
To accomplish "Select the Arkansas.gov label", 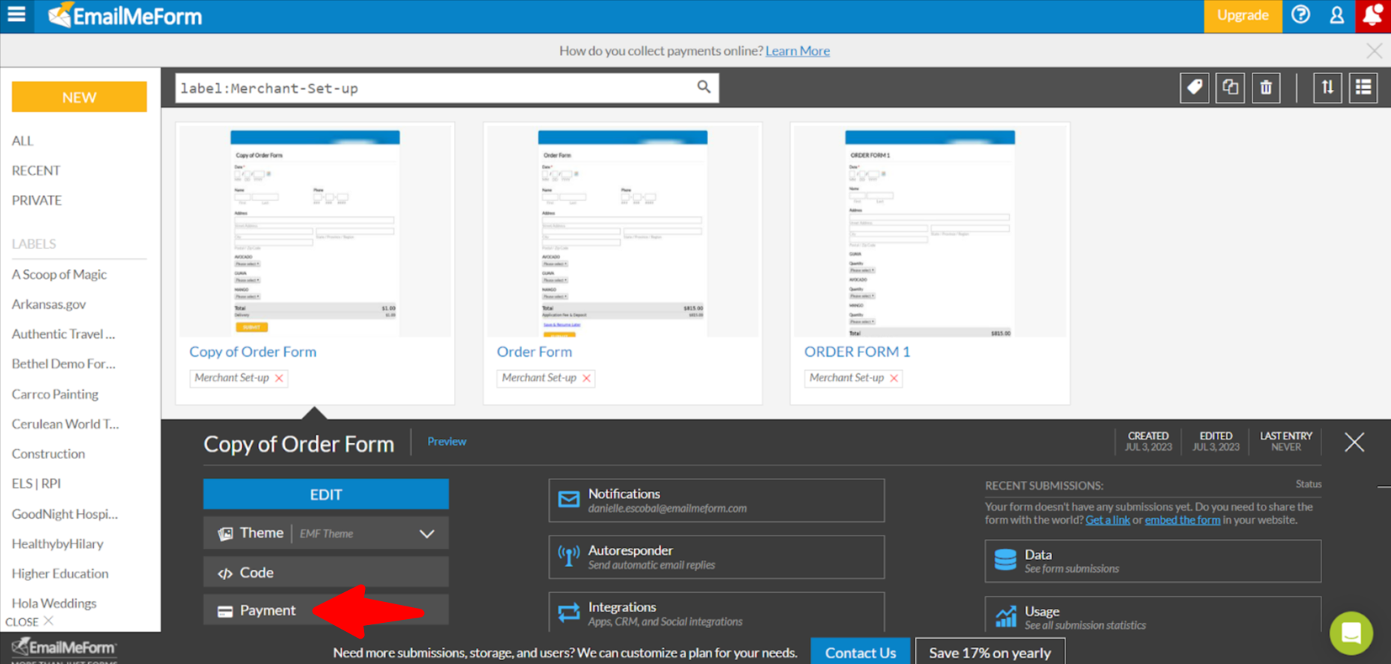I will 49,304.
